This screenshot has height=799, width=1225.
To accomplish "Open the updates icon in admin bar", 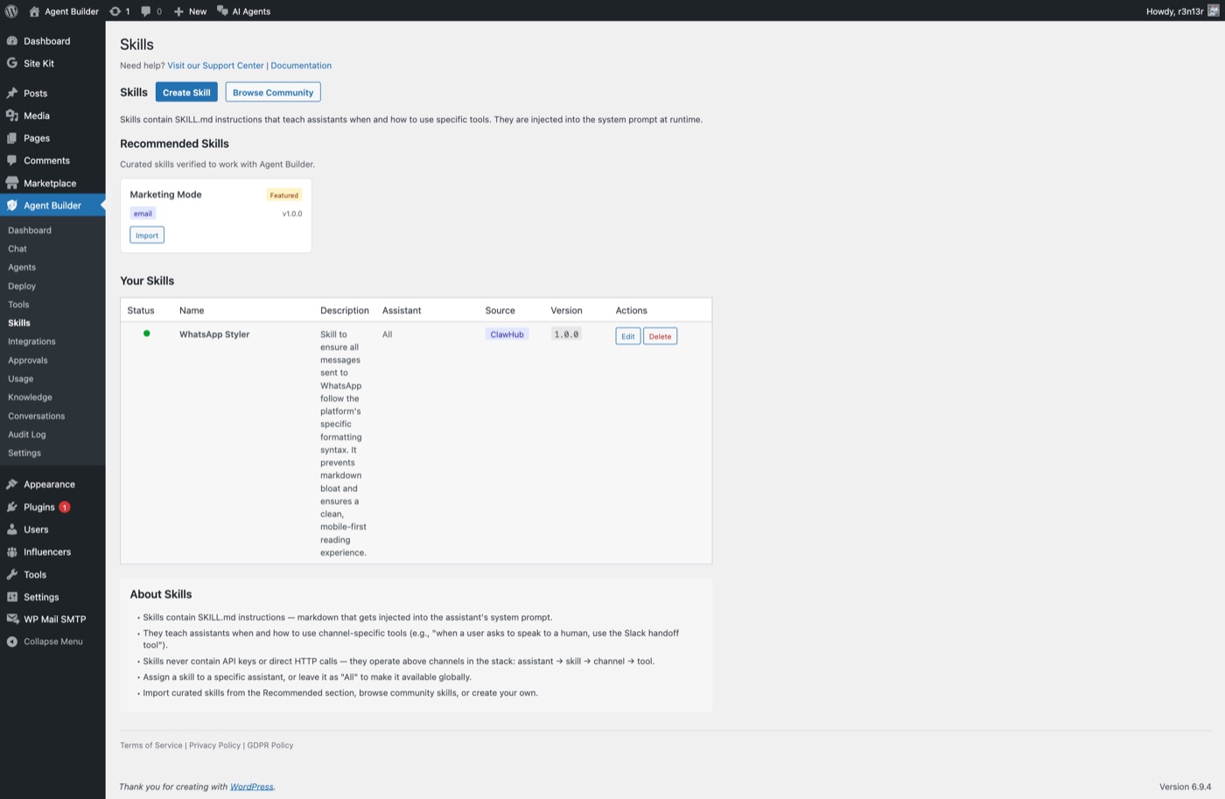I will (x=115, y=11).
